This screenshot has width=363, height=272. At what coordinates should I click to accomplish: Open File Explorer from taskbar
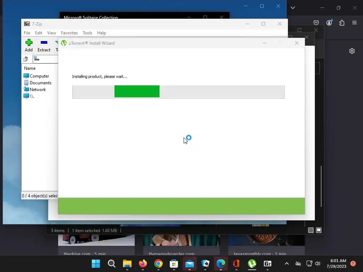click(x=127, y=263)
